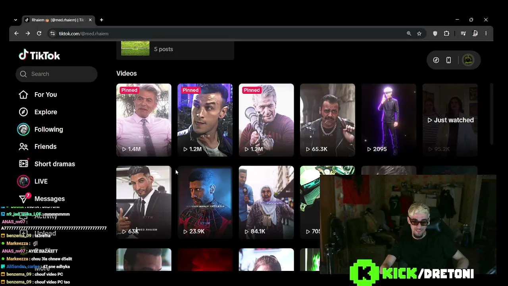The height and width of the screenshot is (286, 508).
Task: Play the video with 65.3K views
Action: coord(327,120)
